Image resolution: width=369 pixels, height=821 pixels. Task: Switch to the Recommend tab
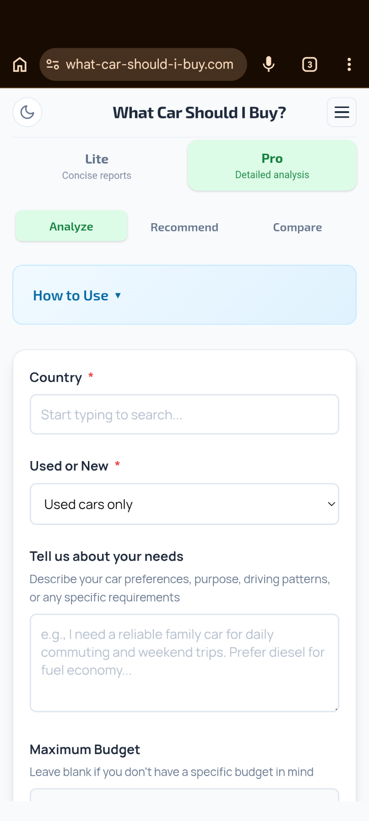click(184, 227)
